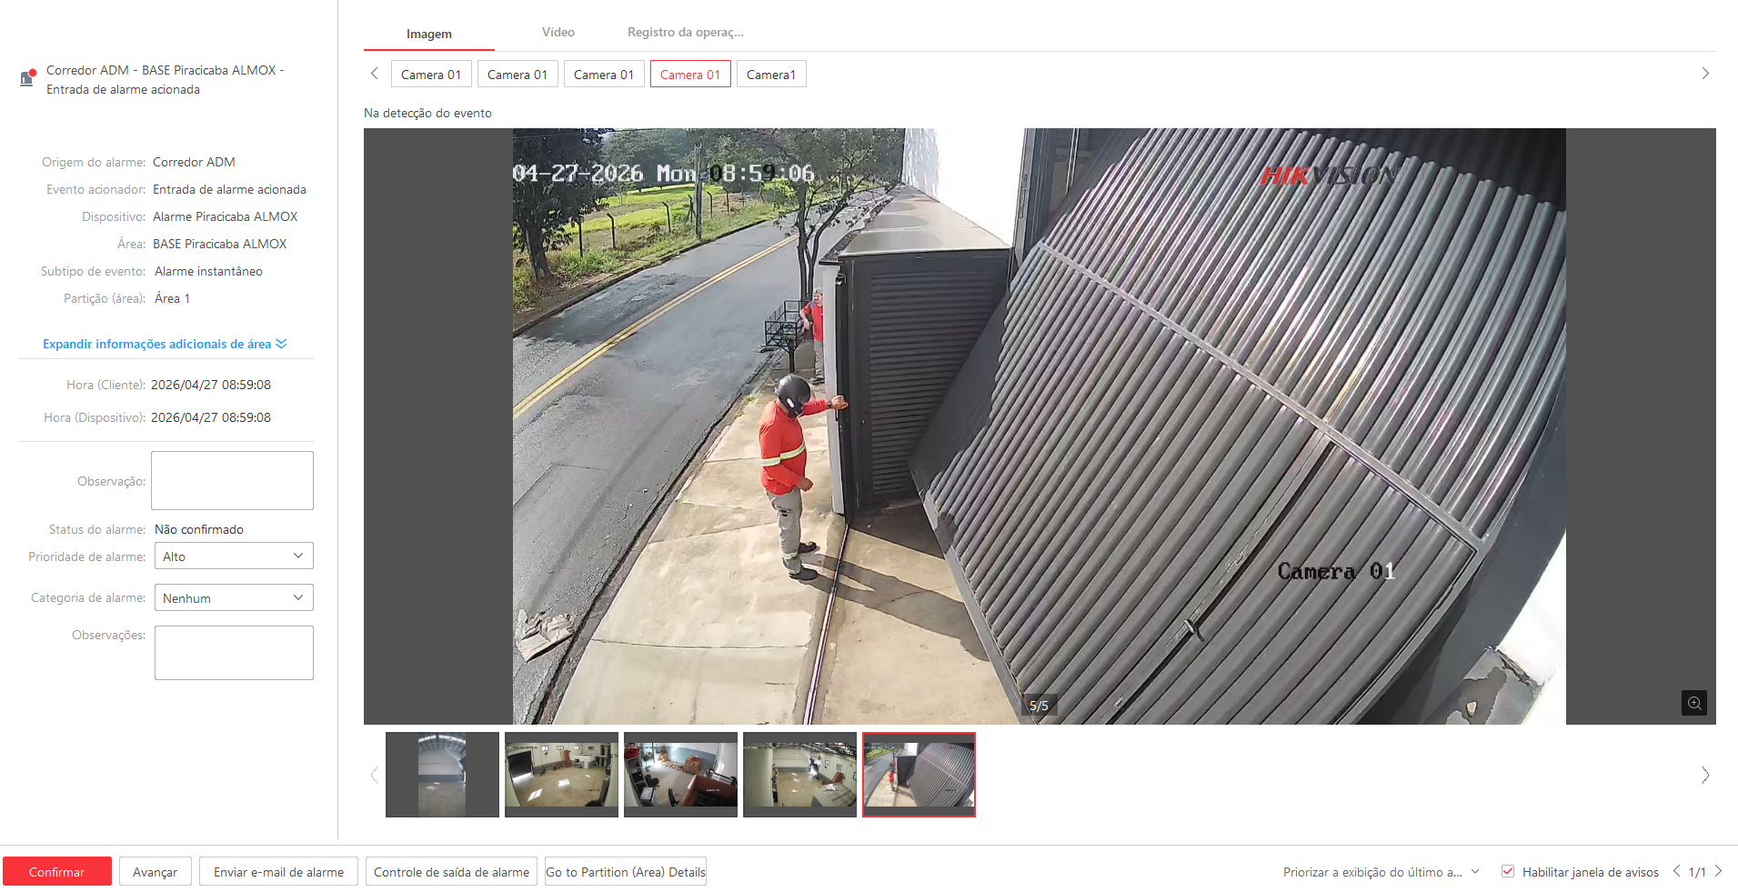The image size is (1738, 892).
Task: Select the first warehouse thumbnail
Action: (442, 775)
